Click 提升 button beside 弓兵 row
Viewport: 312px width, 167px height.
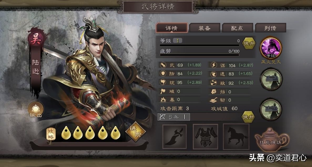click(248, 117)
